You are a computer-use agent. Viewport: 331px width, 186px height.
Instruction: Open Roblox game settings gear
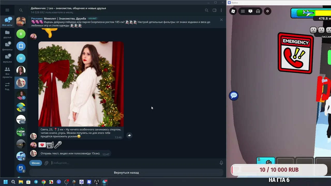pyautogui.click(x=267, y=11)
